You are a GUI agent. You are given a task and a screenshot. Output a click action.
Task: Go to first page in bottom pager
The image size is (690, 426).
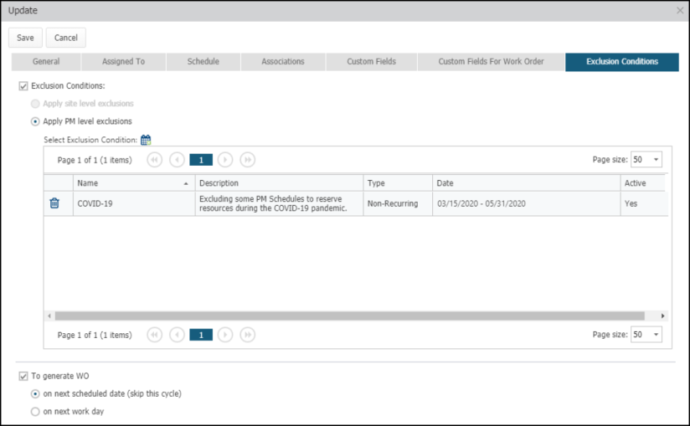click(154, 335)
